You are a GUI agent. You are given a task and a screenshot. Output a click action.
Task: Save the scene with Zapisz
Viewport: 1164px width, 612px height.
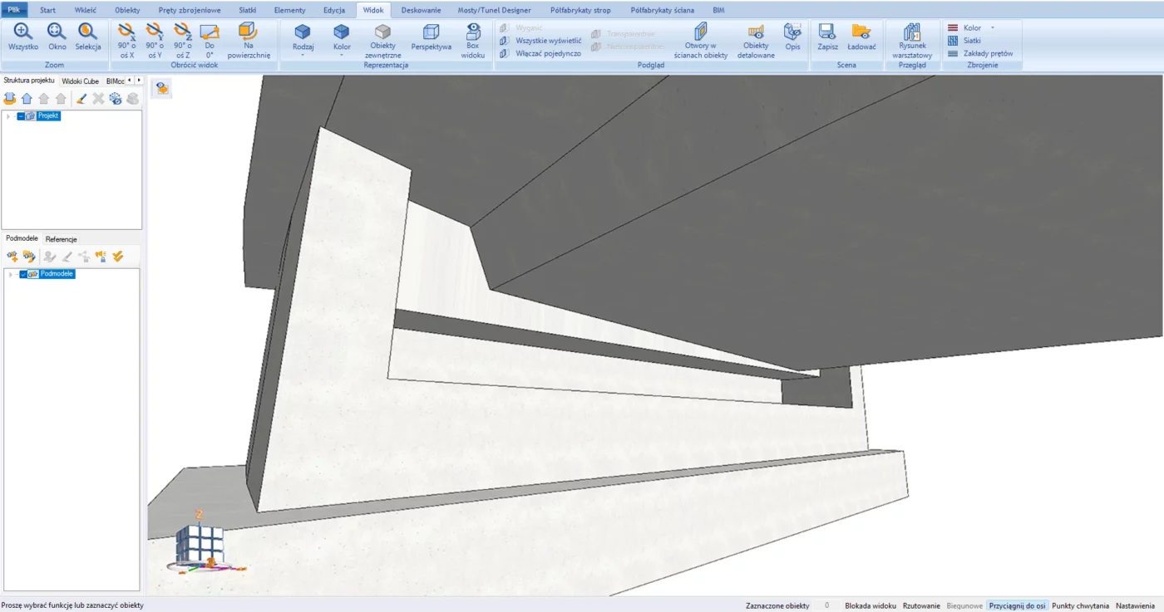click(x=827, y=37)
